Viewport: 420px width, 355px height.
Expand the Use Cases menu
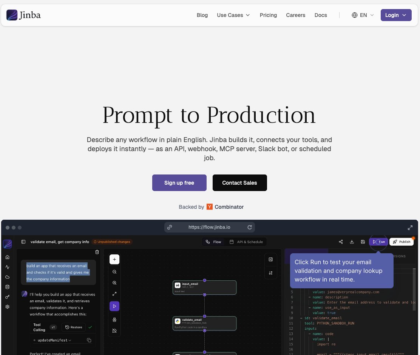(x=233, y=15)
